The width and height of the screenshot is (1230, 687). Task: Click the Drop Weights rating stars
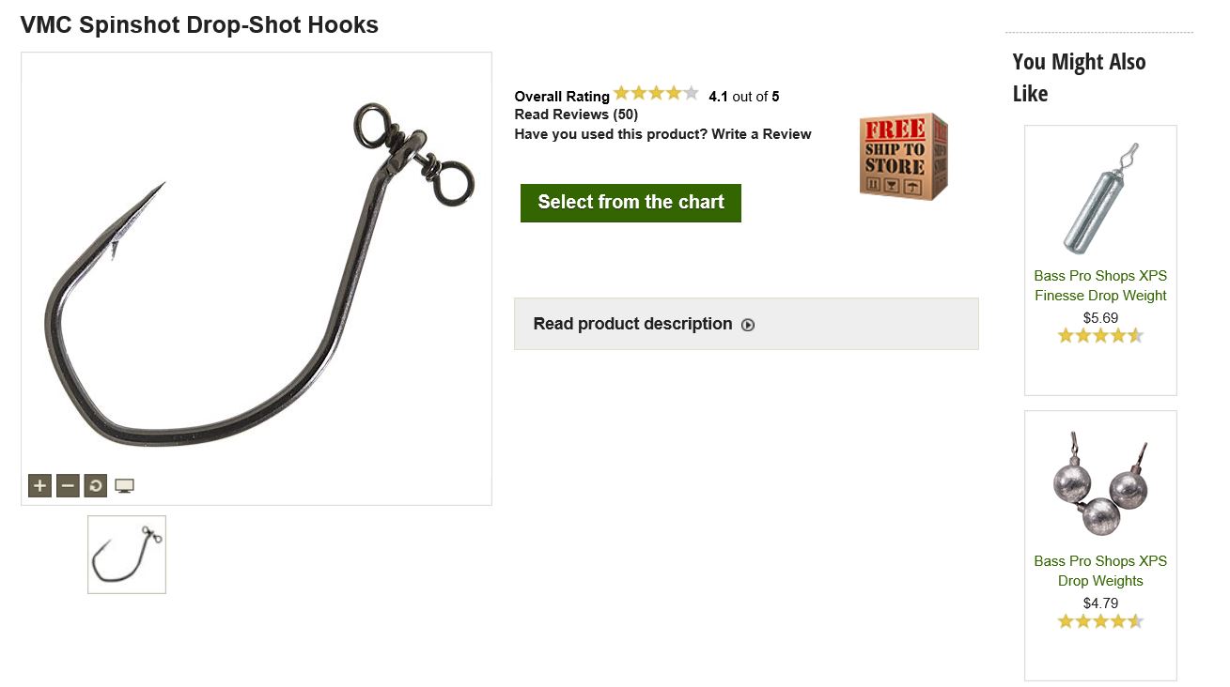coord(1100,621)
